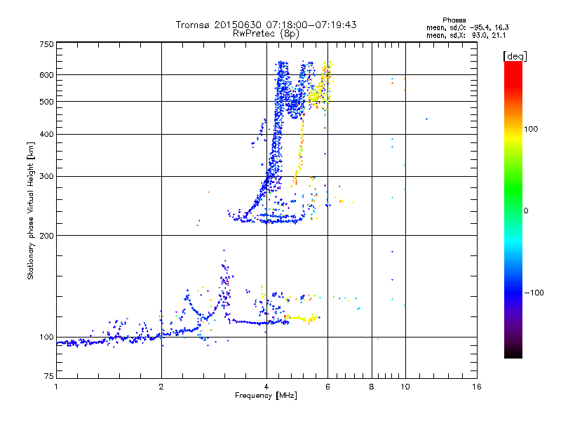Click the y-axis tick label '200'
The height and width of the screenshot is (421, 561).
(46, 236)
